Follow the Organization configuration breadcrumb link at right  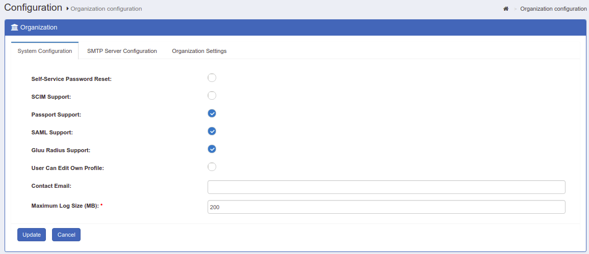point(553,9)
